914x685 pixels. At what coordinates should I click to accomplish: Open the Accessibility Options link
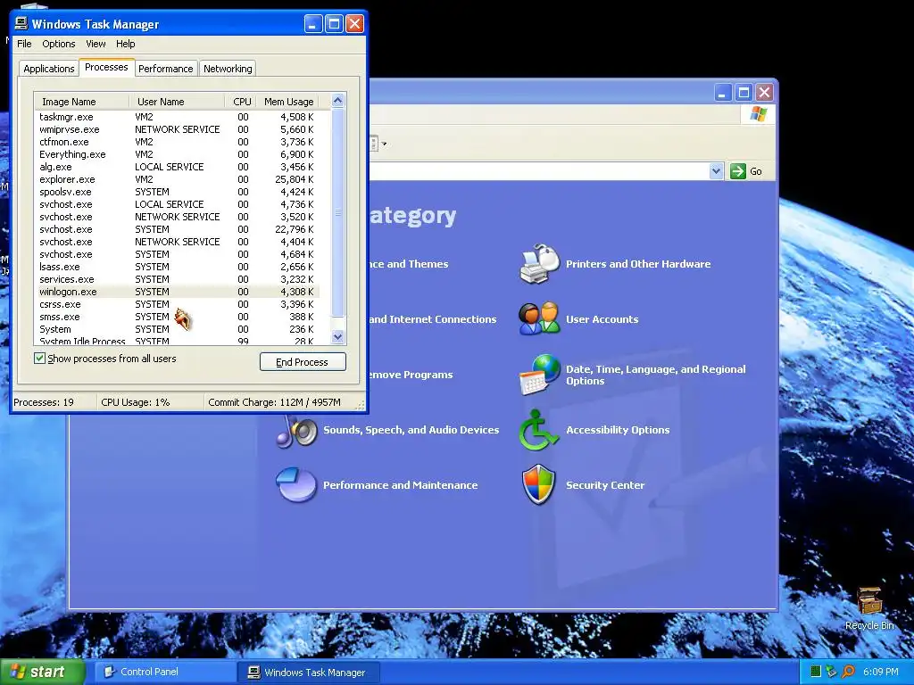click(x=618, y=430)
